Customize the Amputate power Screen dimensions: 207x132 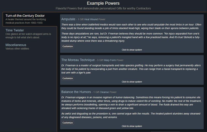(x=68, y=46)
